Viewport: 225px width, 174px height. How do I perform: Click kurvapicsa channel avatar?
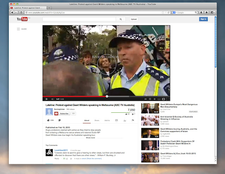(x=49, y=112)
